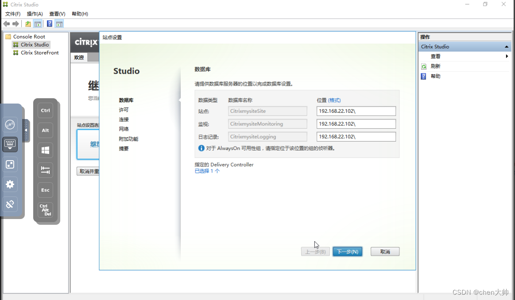
Task: Click Citrix Studio window app icon
Action: click(5, 4)
